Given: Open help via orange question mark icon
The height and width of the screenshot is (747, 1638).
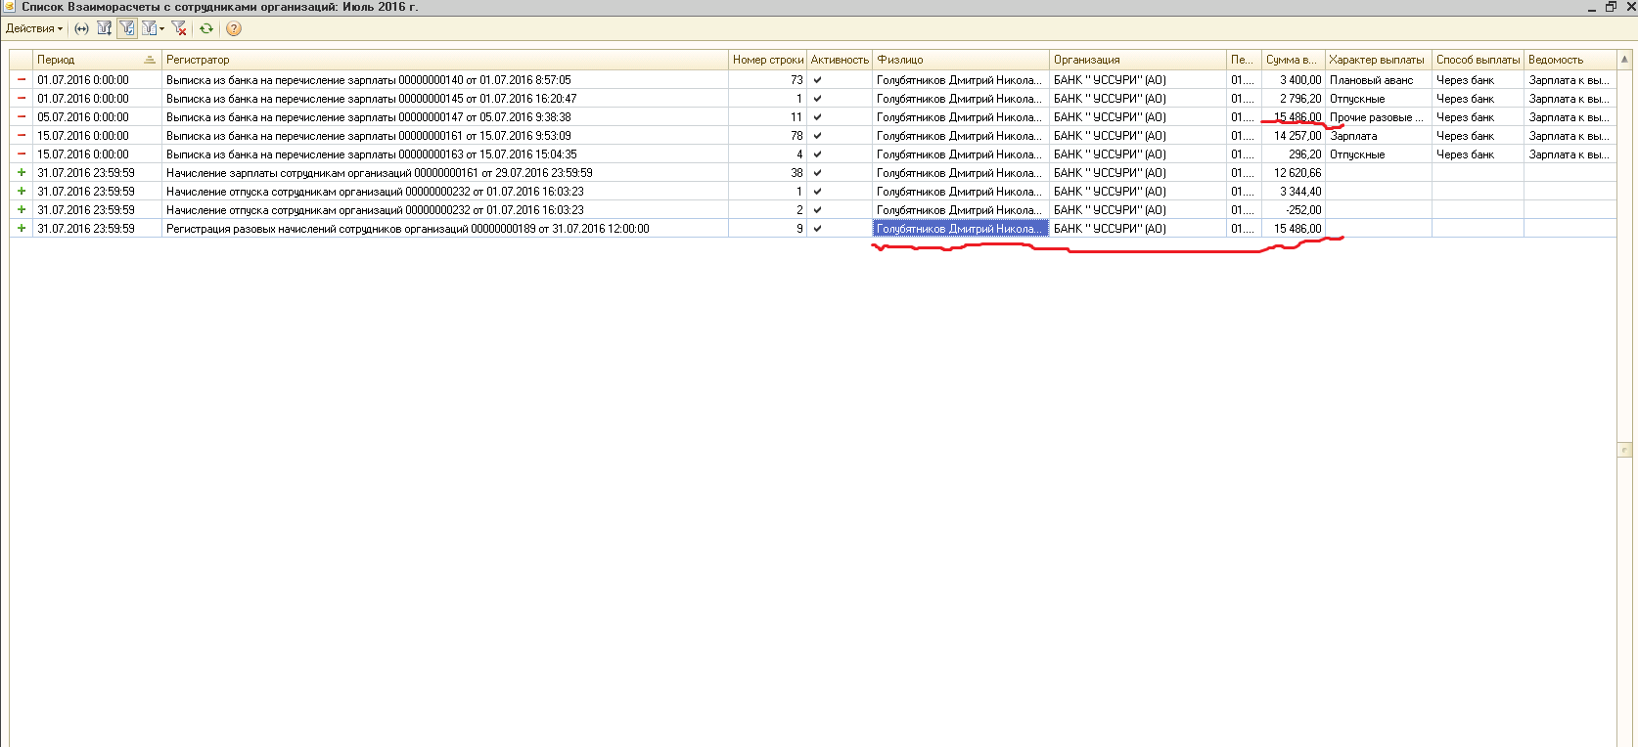Looking at the screenshot, I should pyautogui.click(x=234, y=28).
